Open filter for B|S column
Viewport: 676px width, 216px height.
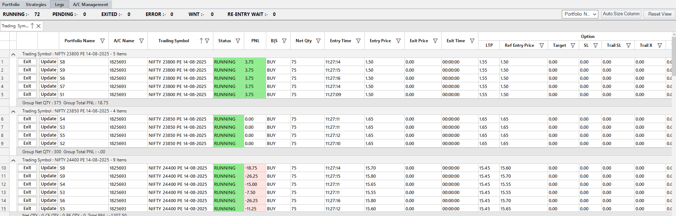point(284,41)
